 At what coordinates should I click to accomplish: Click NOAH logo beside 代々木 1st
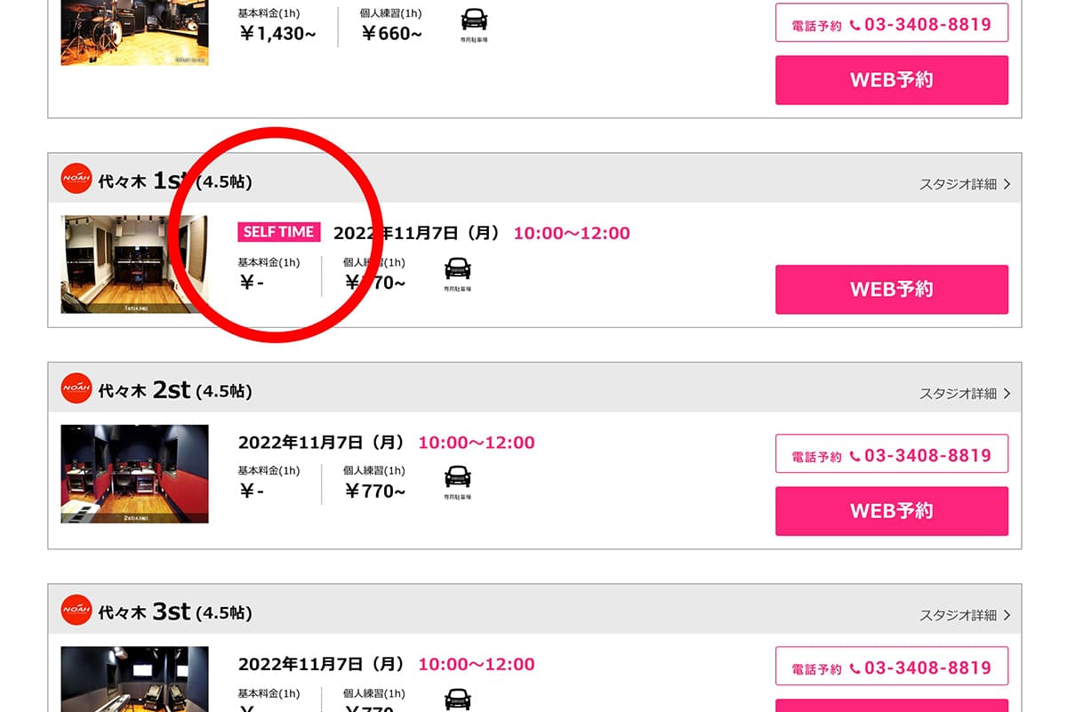(76, 179)
